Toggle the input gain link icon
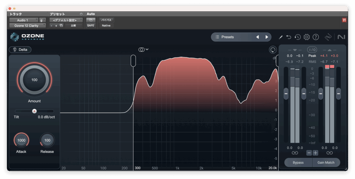This screenshot has width=355, height=179. pos(295,153)
